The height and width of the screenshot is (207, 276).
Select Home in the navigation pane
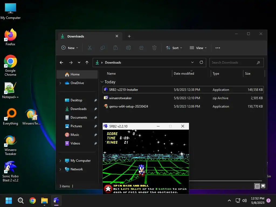tap(77, 74)
